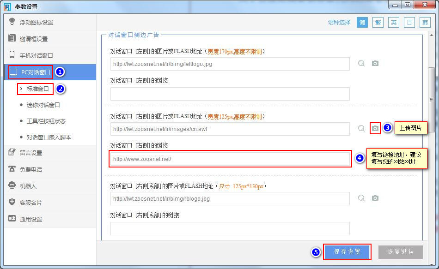Click the shield icon beside 客服名片
The height and width of the screenshot is (269, 439).
pos(12,202)
